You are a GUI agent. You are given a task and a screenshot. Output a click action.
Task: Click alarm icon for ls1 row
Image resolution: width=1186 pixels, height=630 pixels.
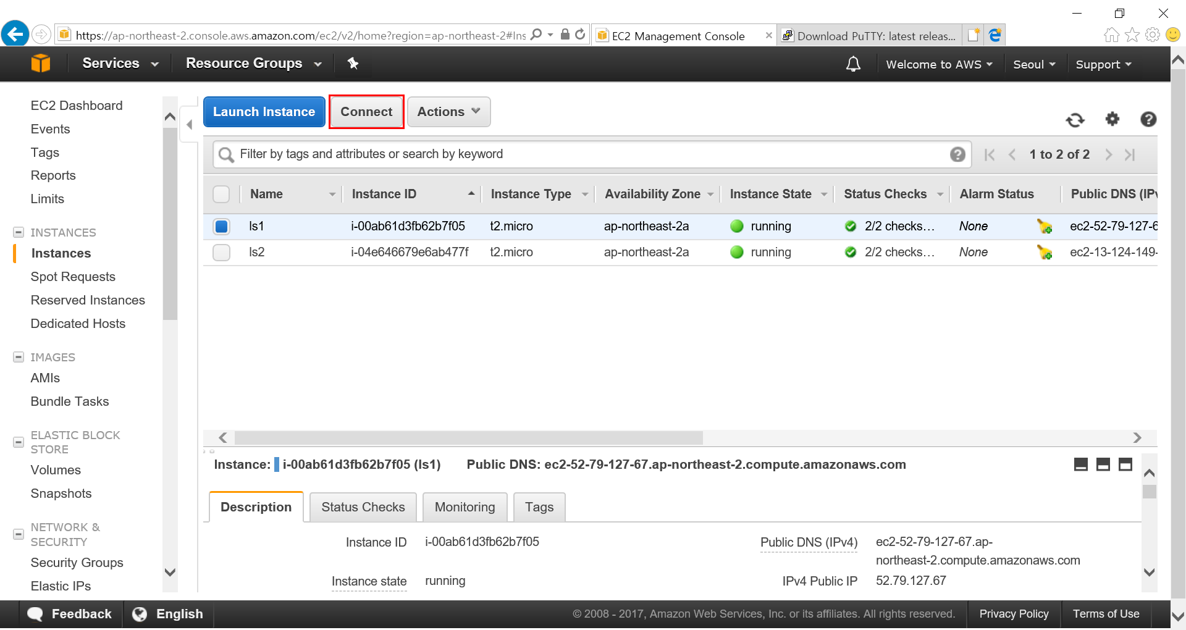[1045, 227]
